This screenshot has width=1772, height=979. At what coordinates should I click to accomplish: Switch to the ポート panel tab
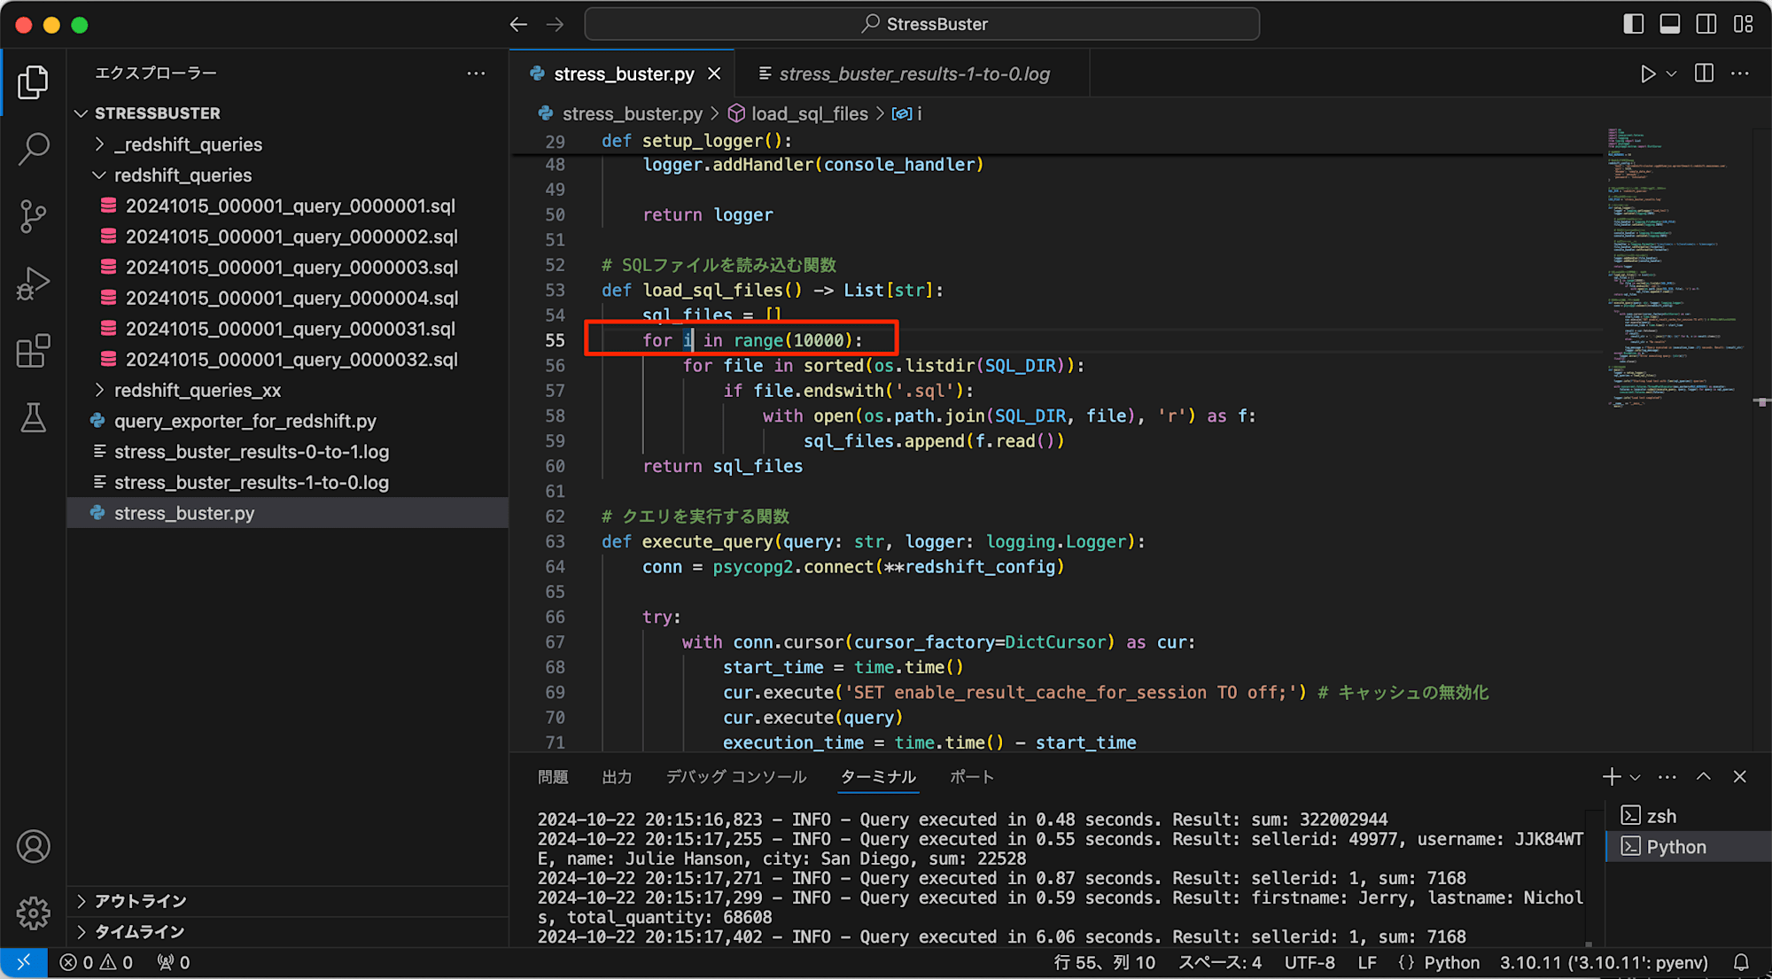coord(972,777)
